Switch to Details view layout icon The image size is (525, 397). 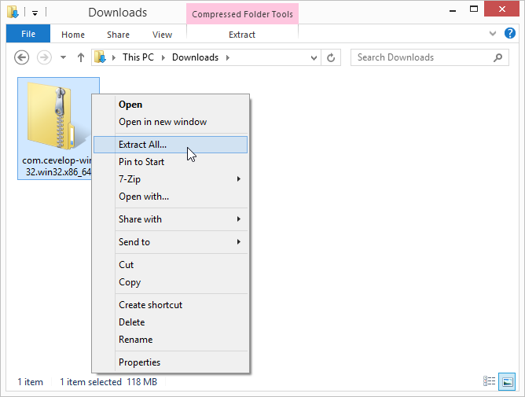[490, 381]
